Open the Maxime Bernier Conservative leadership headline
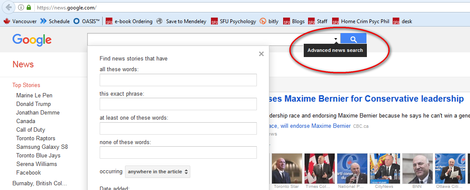The height and width of the screenshot is (190, 470). tap(366, 99)
